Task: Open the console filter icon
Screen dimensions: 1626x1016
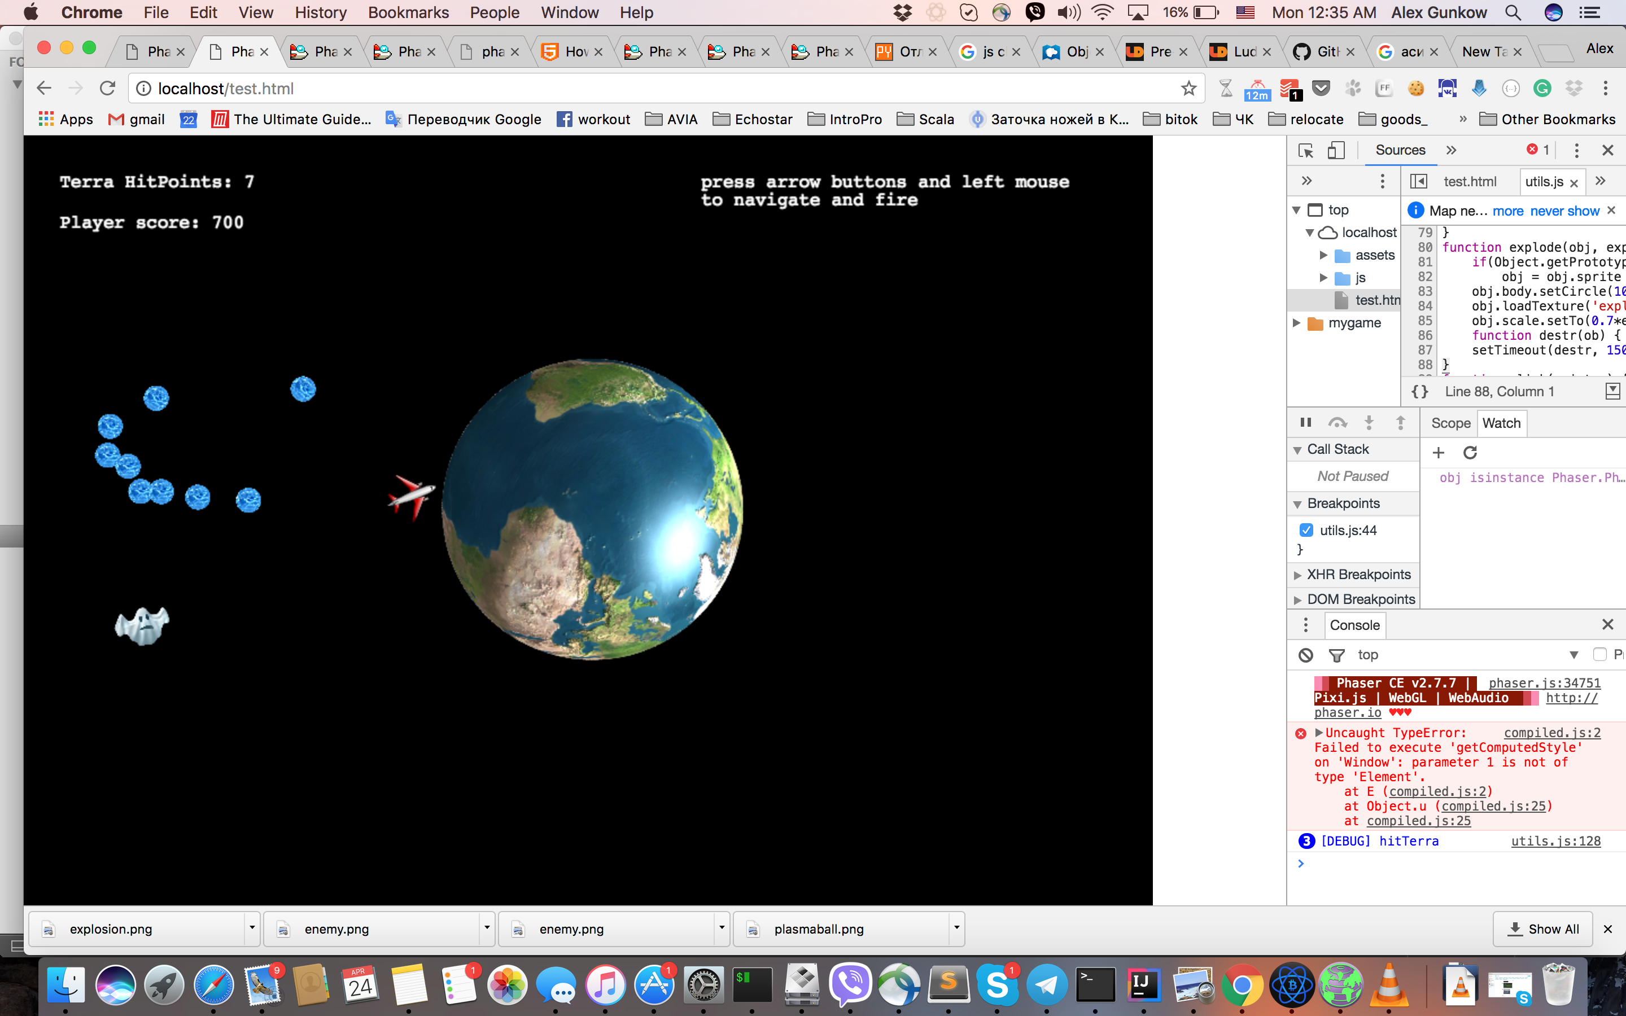Action: click(x=1336, y=655)
